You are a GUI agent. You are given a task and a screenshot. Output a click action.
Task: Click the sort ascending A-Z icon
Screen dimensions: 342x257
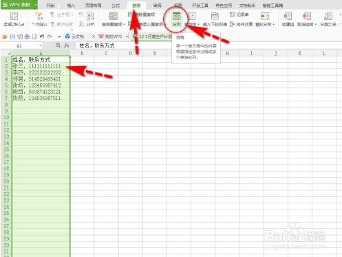point(81,14)
